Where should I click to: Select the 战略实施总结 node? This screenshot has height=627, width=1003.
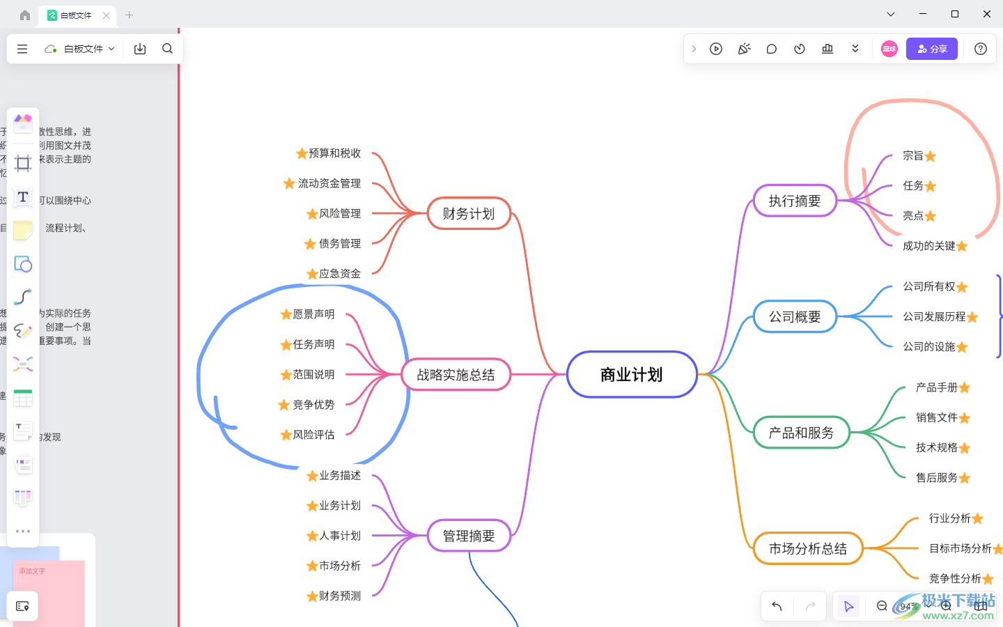click(456, 375)
